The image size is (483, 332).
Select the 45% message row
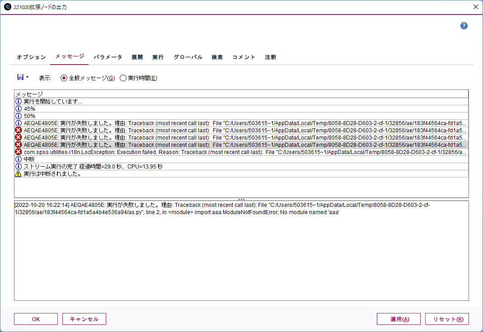[241, 109]
